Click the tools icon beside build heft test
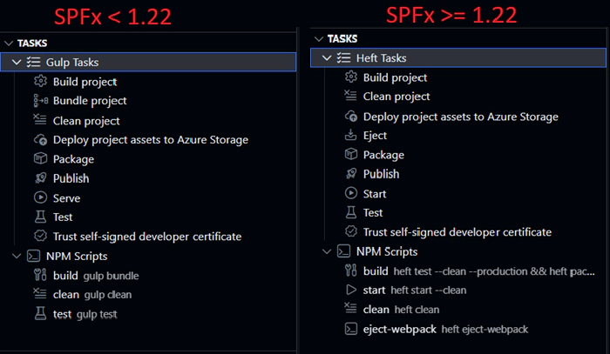Viewport: 610px width, 354px height. coord(350,271)
